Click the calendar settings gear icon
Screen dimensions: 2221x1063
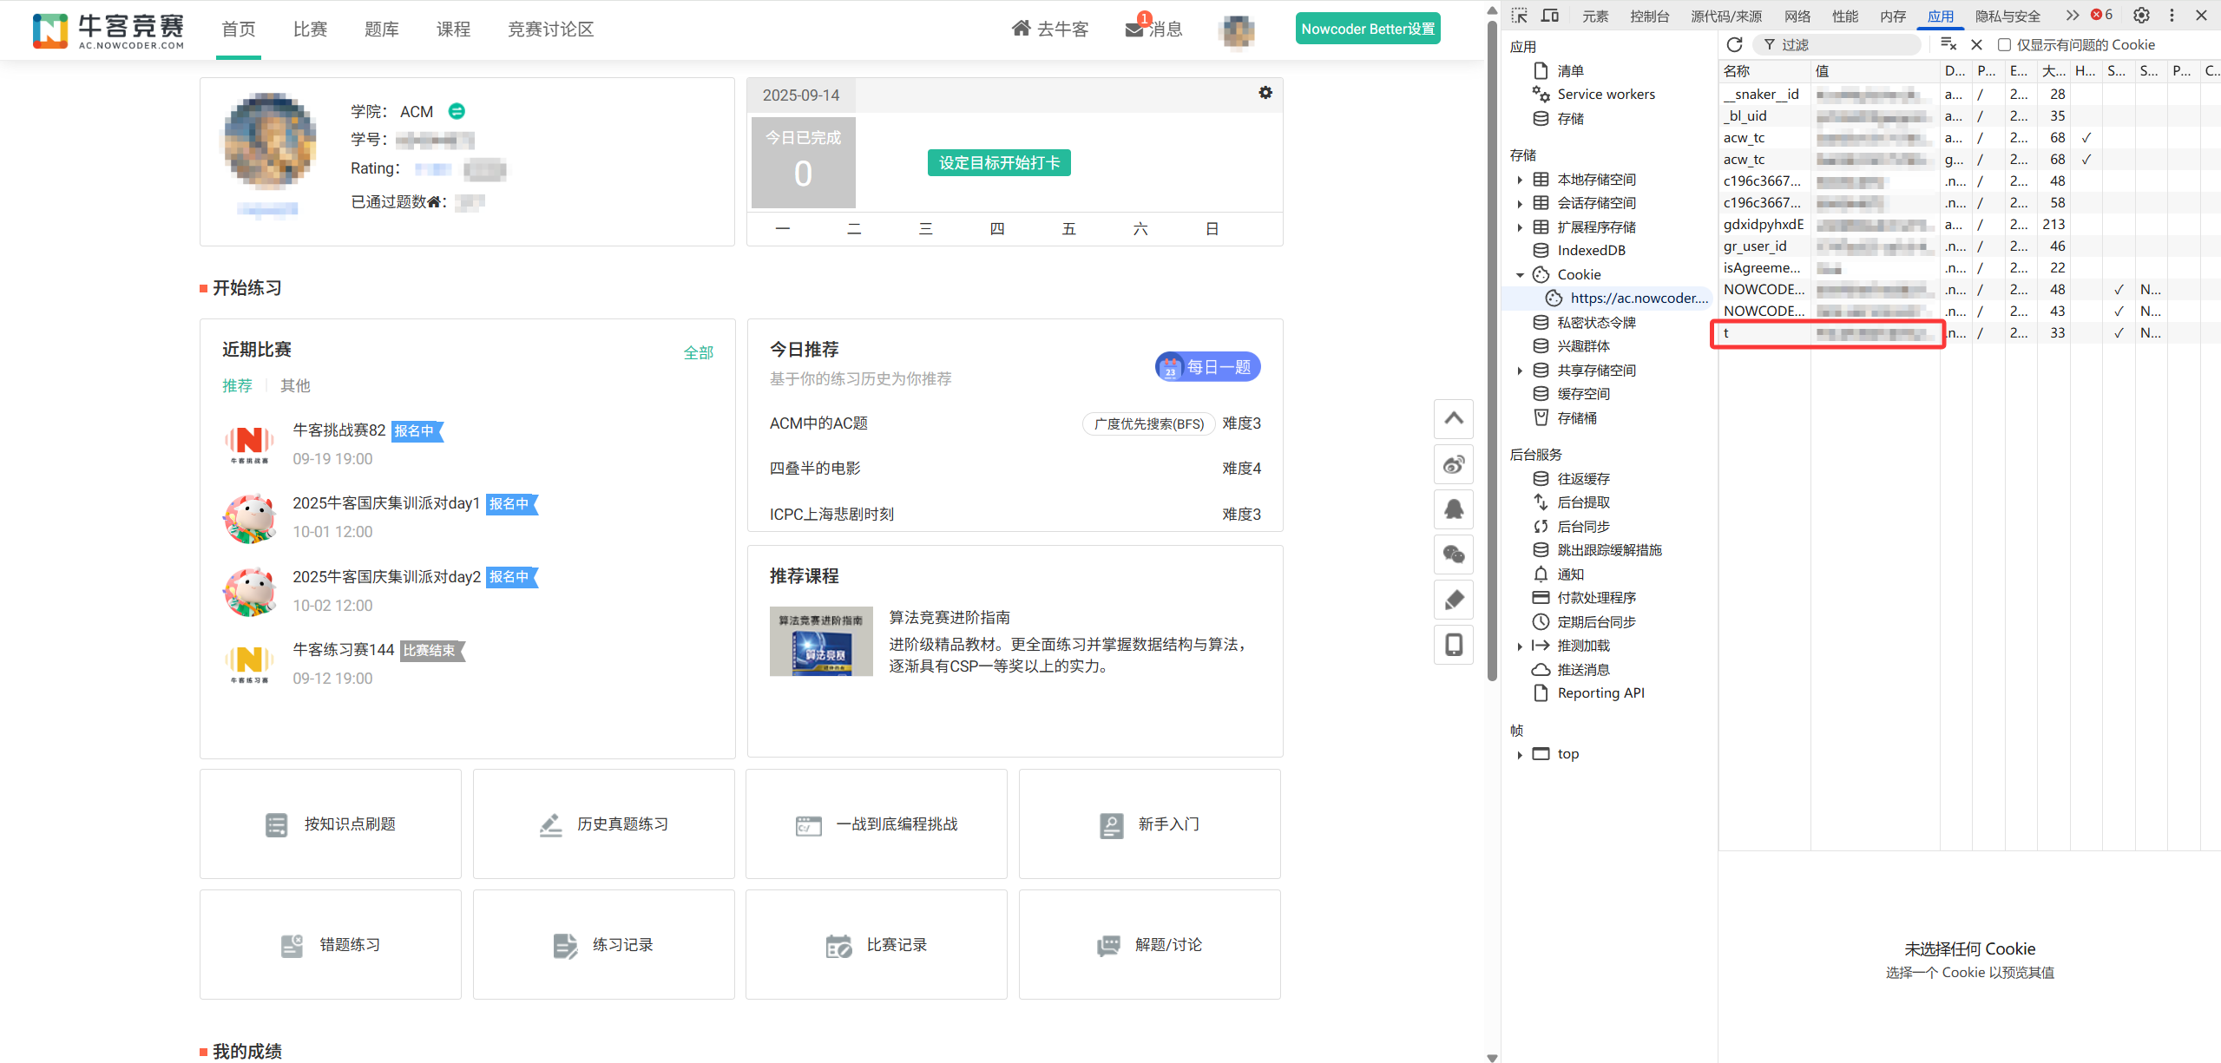coord(1265,93)
